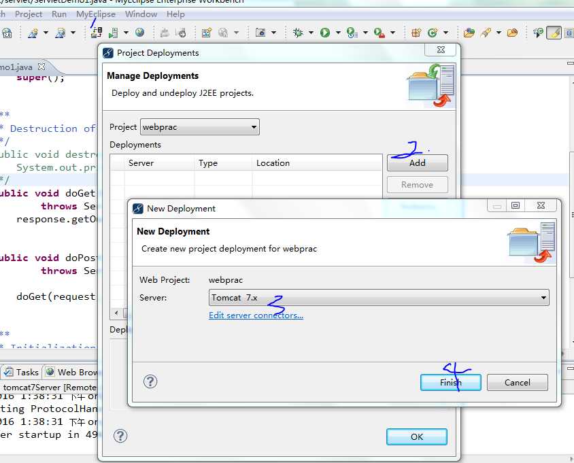The width and height of the screenshot is (574, 463).
Task: Click the screenshot camera toolbar icon
Action: [x=260, y=33]
